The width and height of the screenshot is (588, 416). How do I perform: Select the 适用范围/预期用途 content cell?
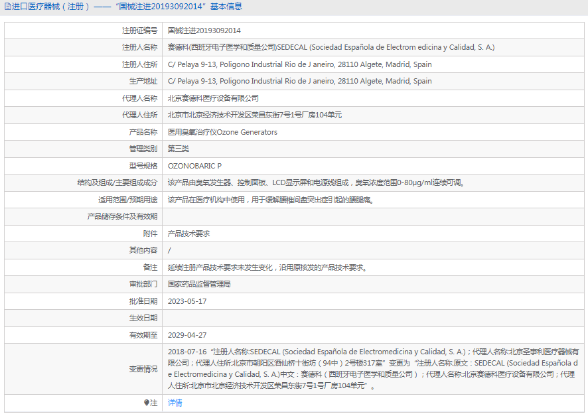tap(270, 199)
